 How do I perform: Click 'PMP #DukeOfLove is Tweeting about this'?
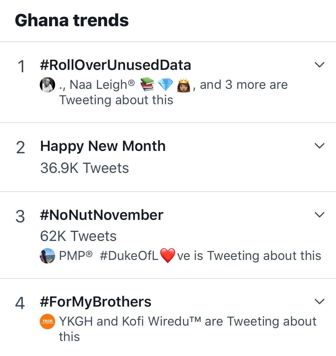pyautogui.click(x=190, y=256)
